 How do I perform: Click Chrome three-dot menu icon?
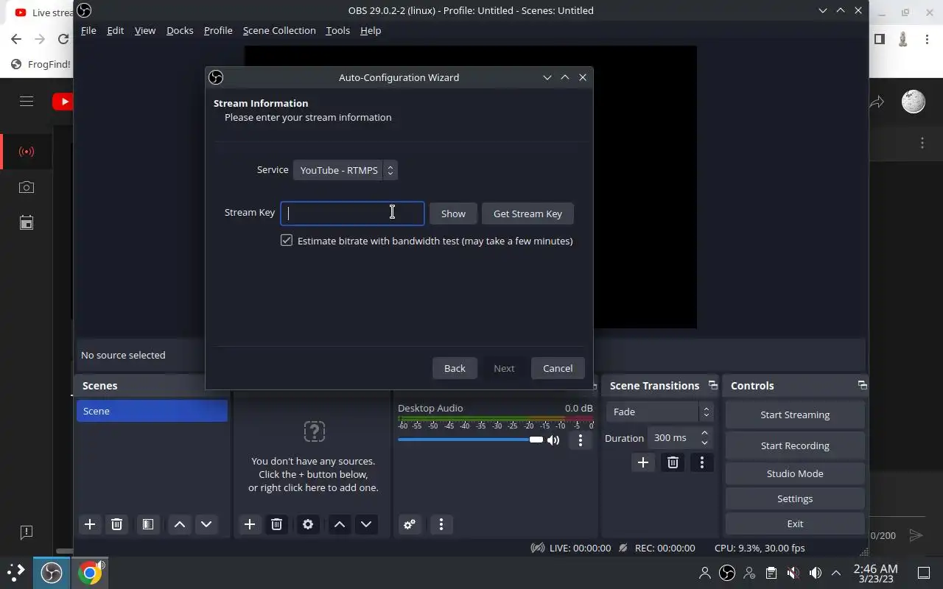point(927,39)
